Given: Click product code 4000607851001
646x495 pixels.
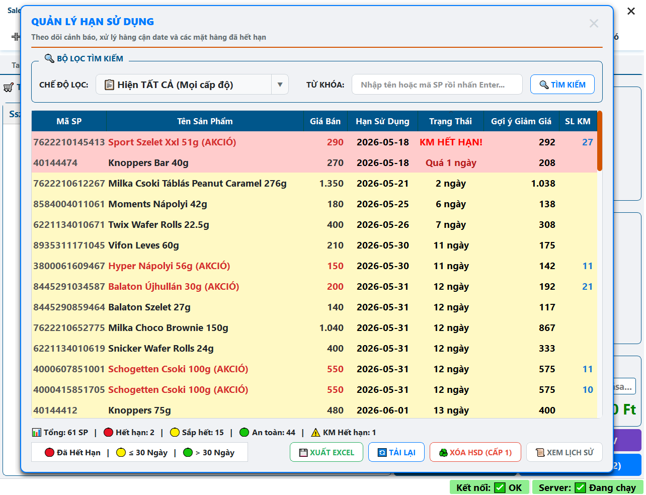Looking at the screenshot, I should point(69,369).
